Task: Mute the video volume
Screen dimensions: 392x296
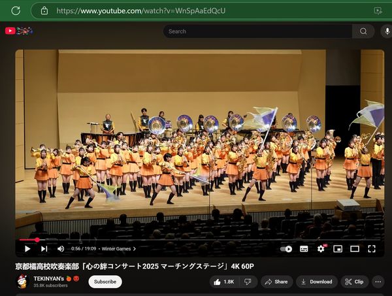Action: 61,249
